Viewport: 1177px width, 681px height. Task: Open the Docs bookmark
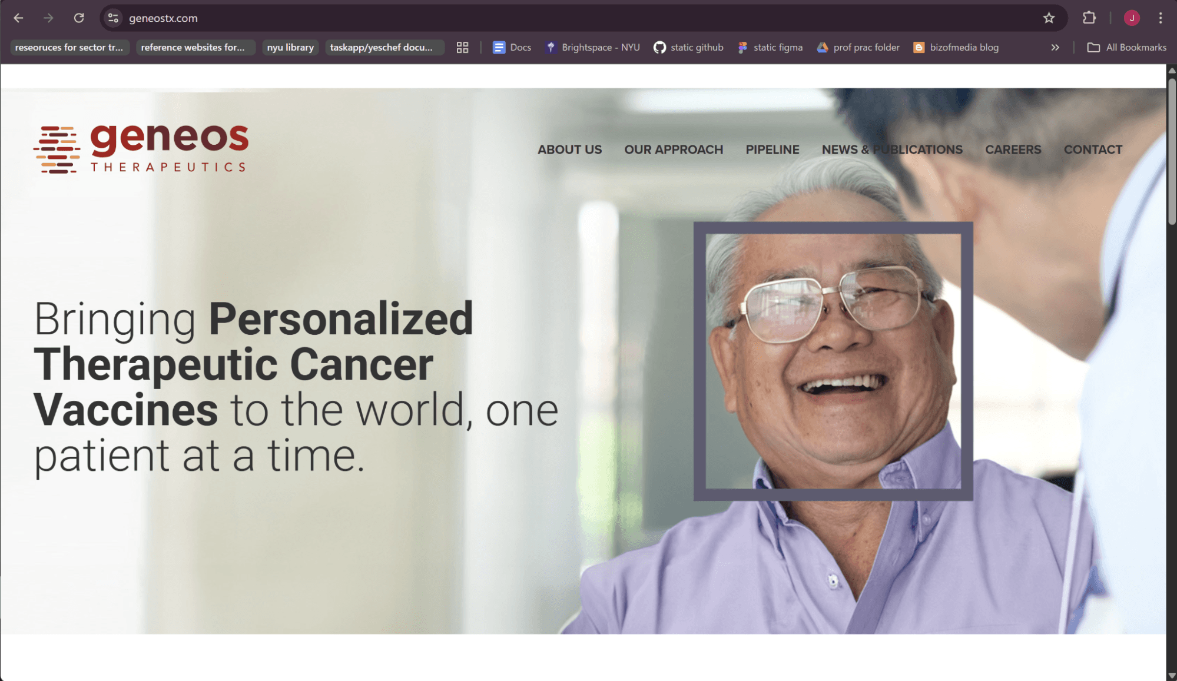tap(512, 48)
